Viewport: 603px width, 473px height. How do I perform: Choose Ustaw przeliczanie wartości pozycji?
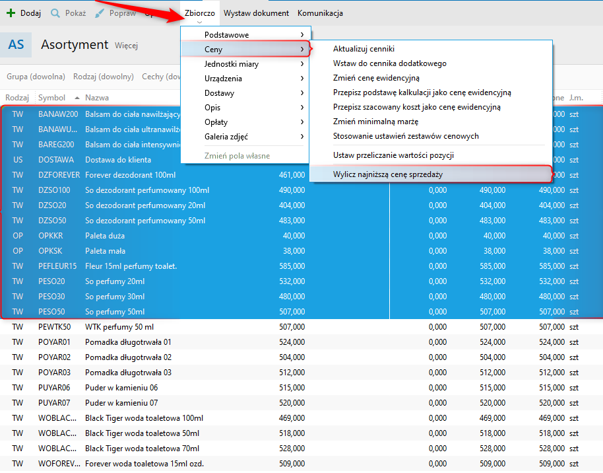click(x=431, y=155)
